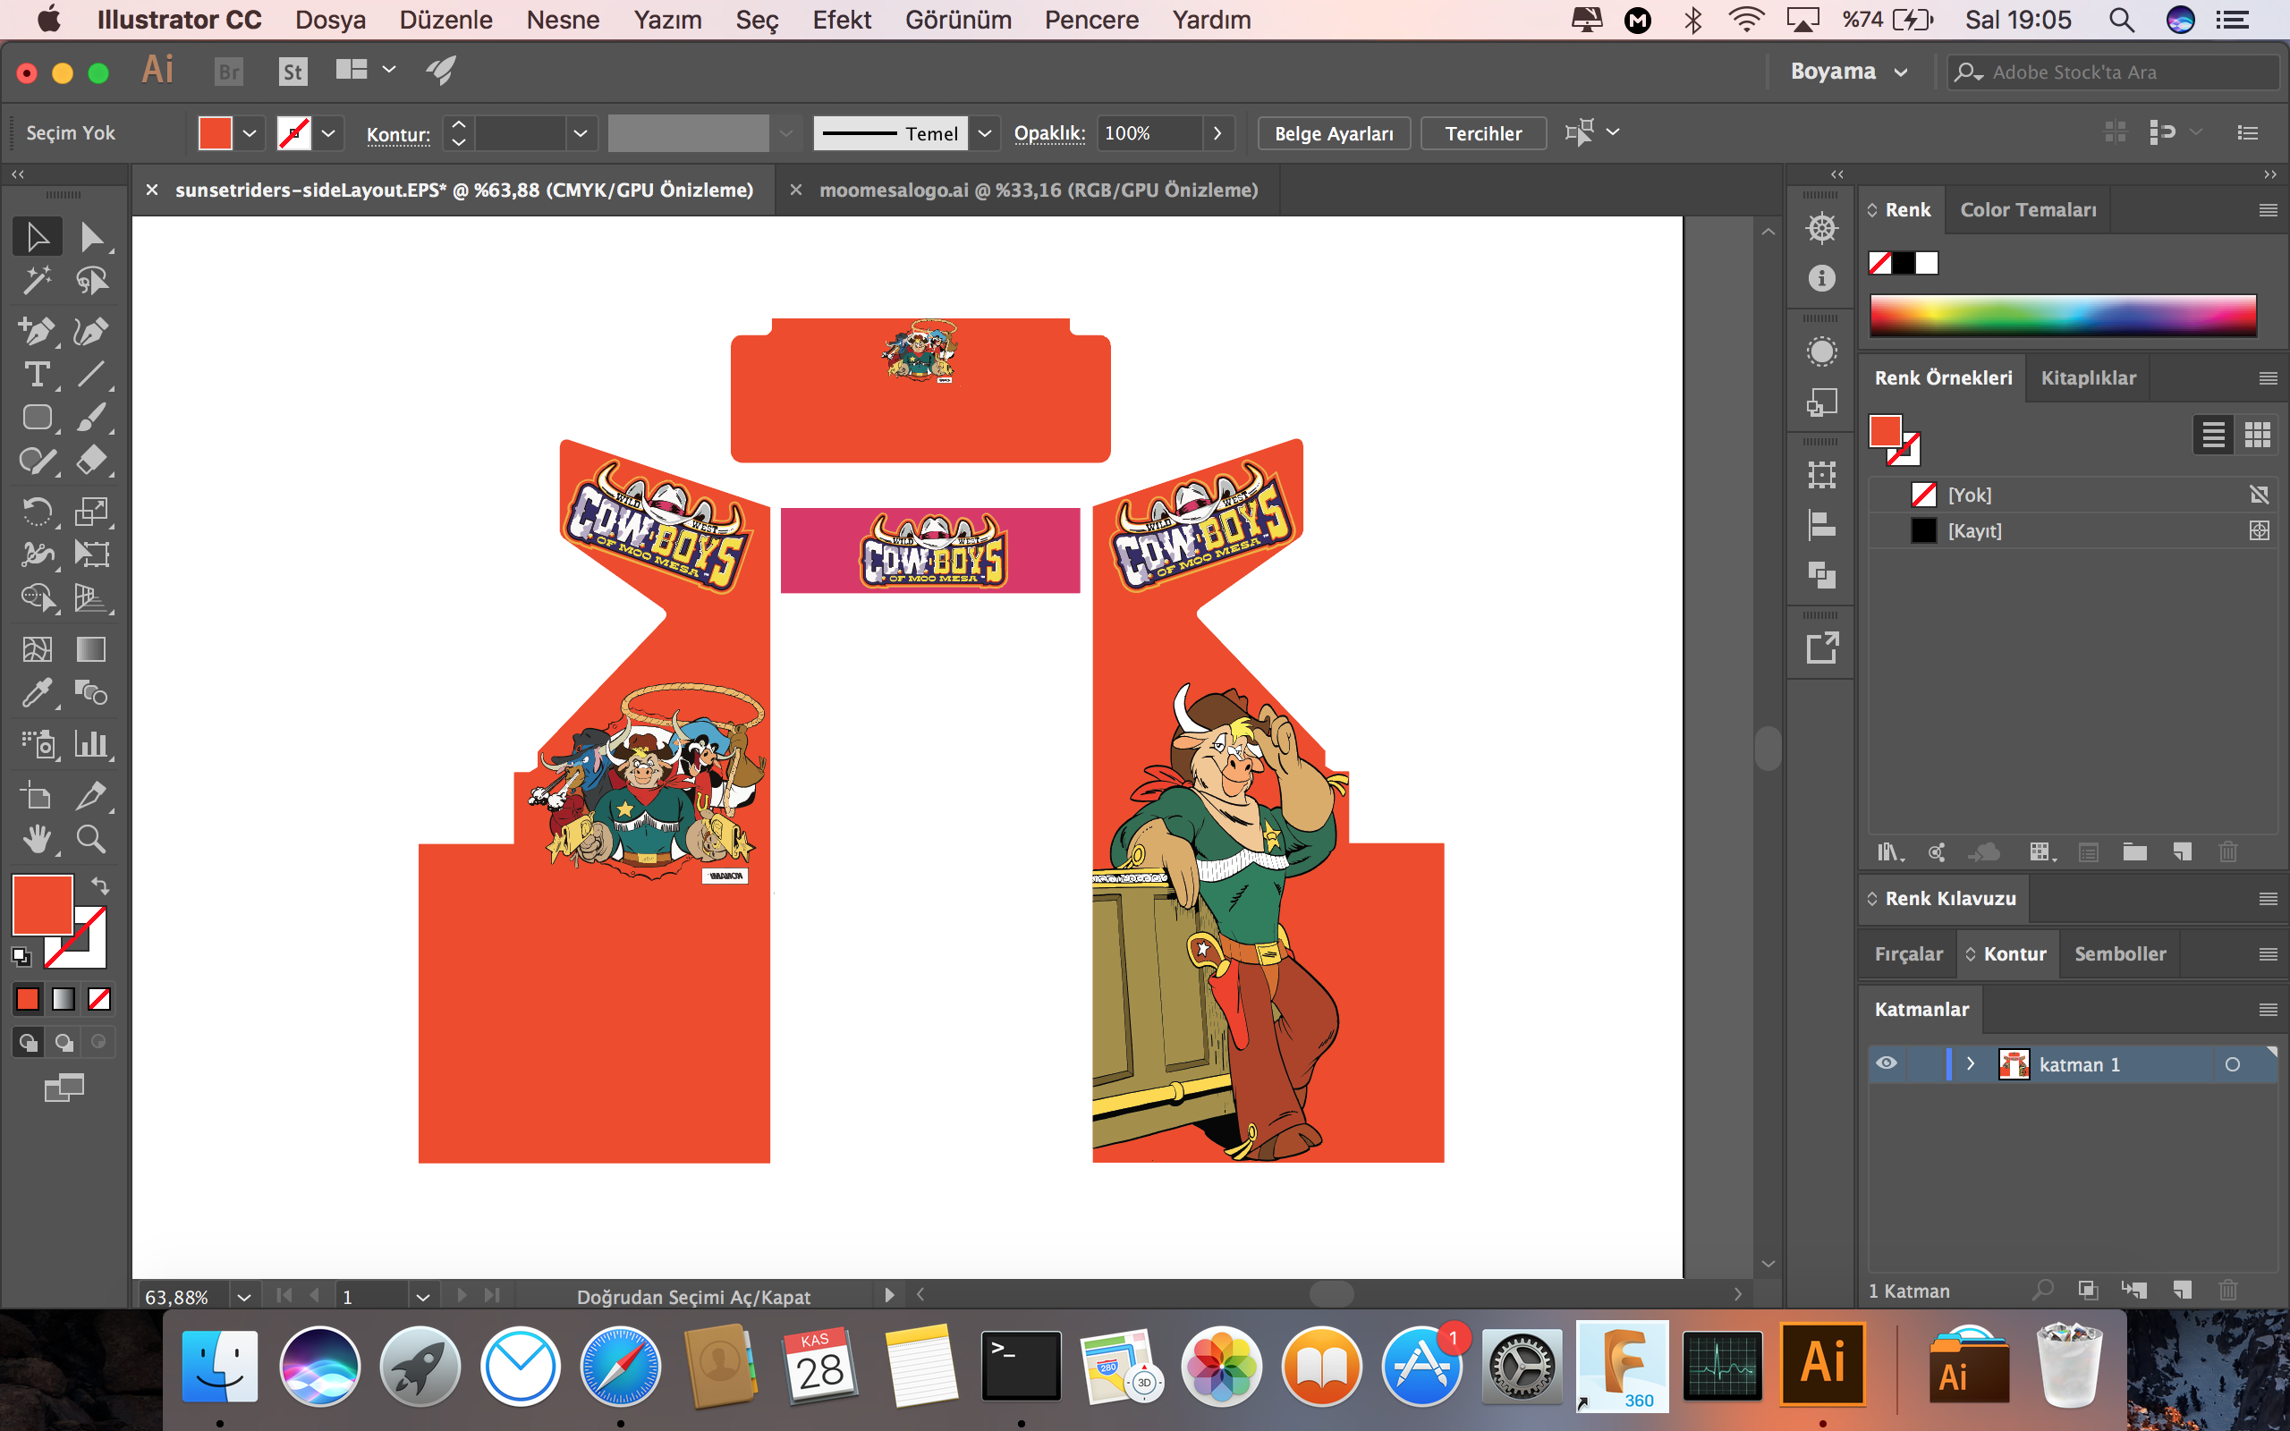Switch to moomesalogo.ai document tab
Screen dimensions: 2290x1431
click(x=1038, y=191)
